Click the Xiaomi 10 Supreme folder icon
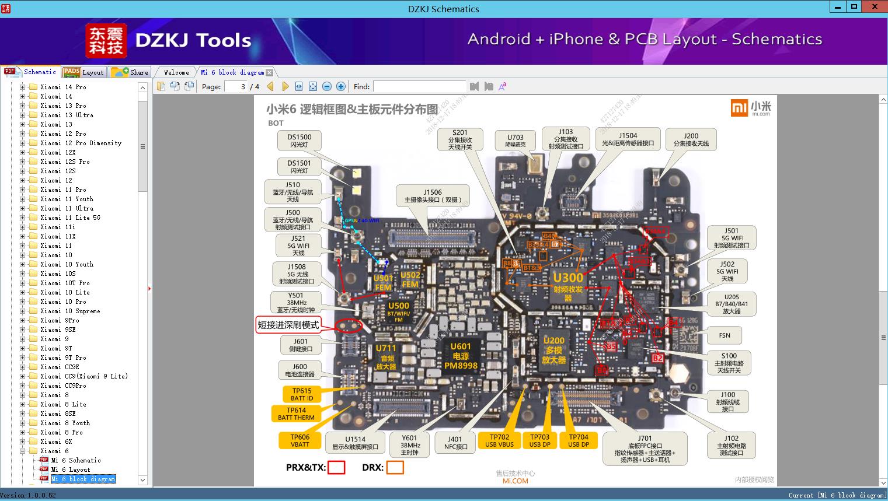Screen dimensions: 888x501 33,311
